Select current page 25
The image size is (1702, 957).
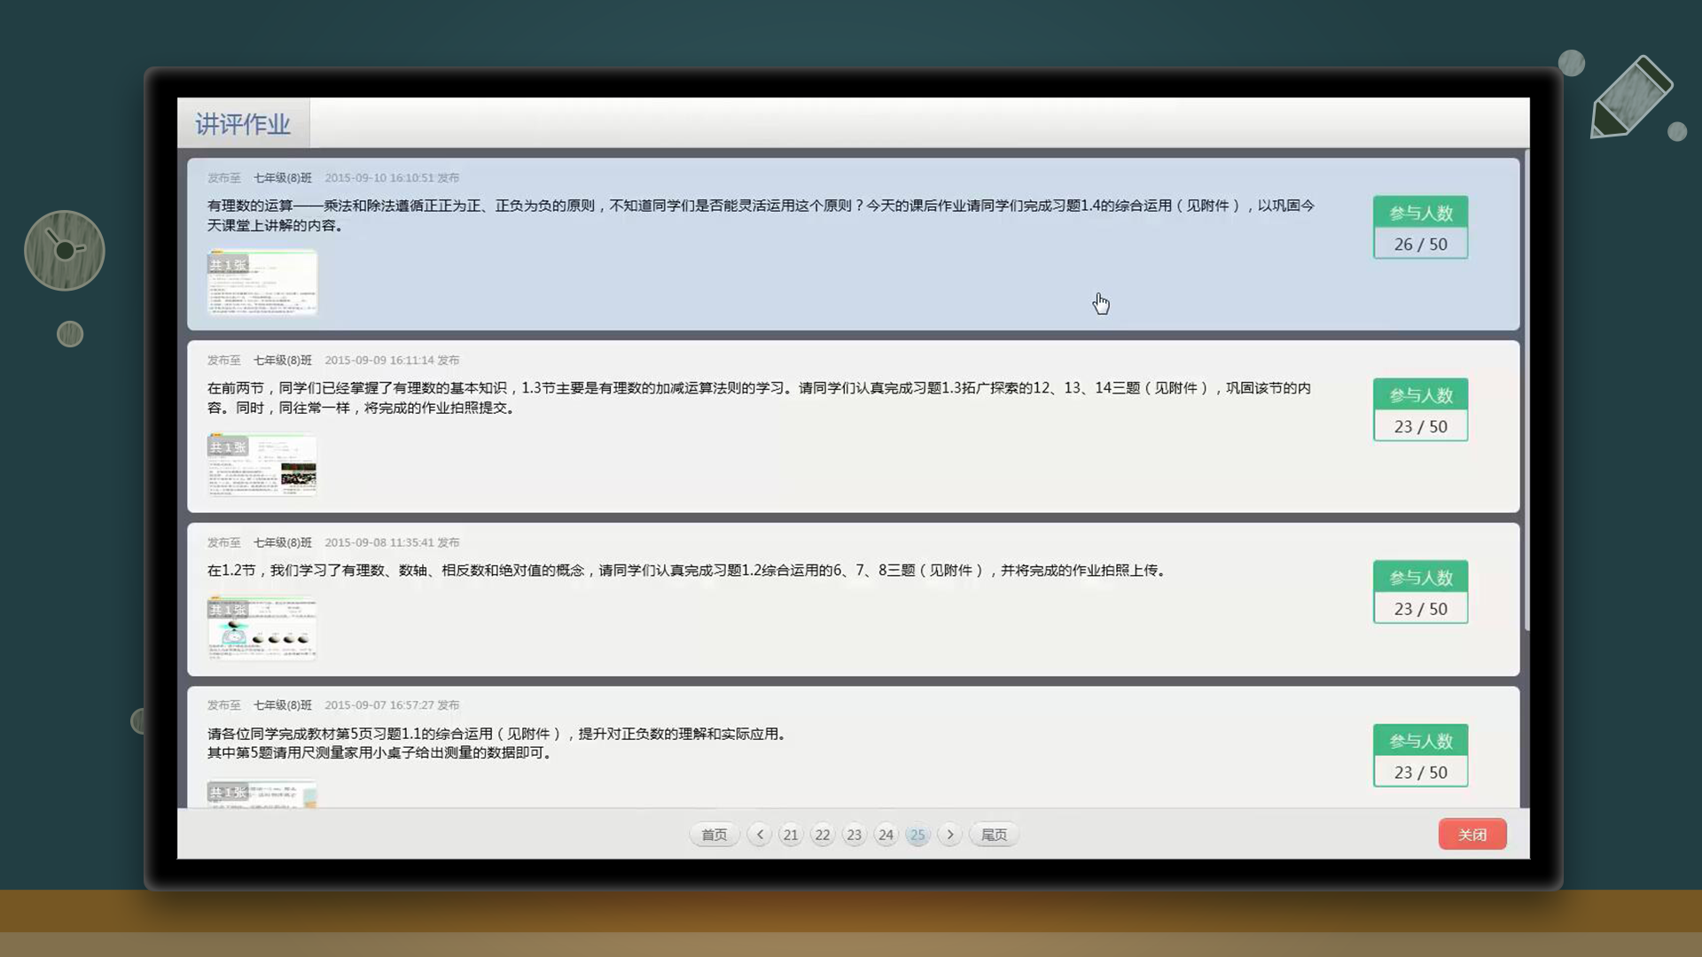pos(917,835)
